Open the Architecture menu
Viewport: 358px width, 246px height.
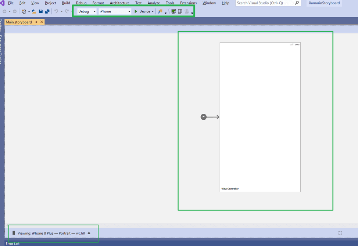tap(119, 3)
